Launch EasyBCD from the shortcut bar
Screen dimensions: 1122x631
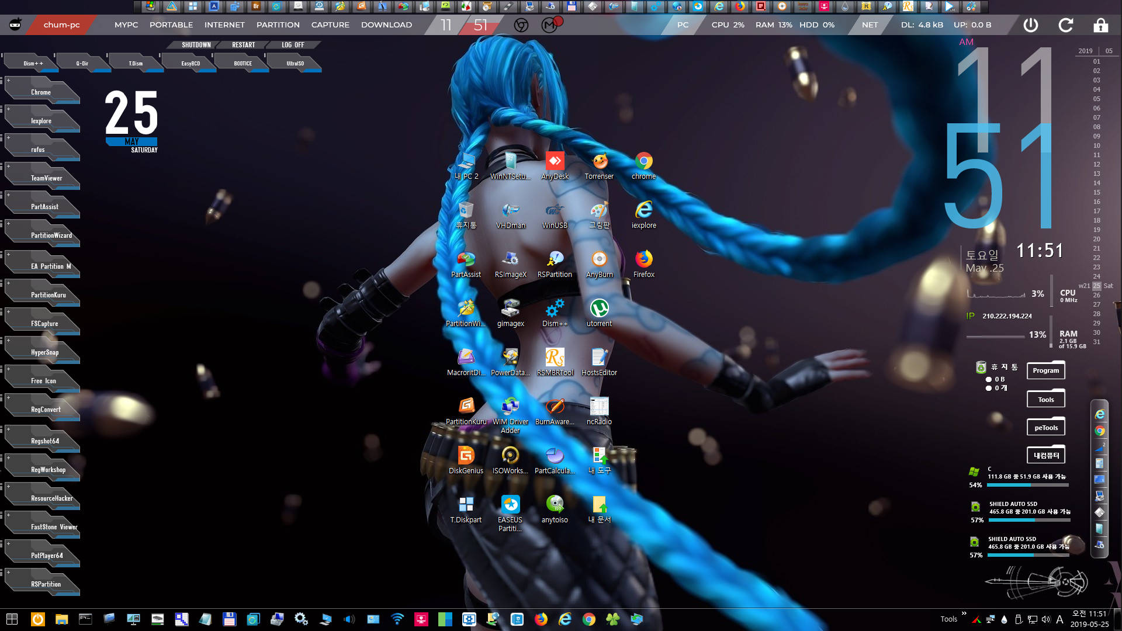click(x=191, y=64)
